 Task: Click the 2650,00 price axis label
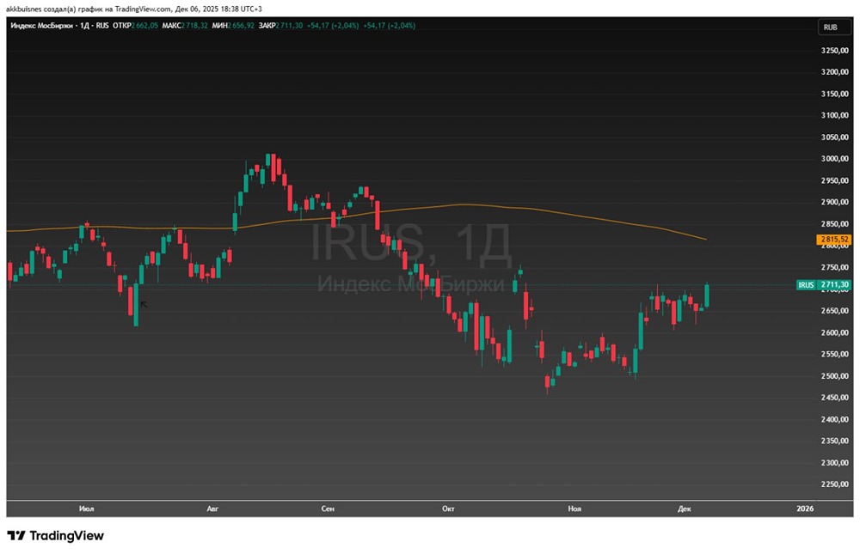point(834,311)
